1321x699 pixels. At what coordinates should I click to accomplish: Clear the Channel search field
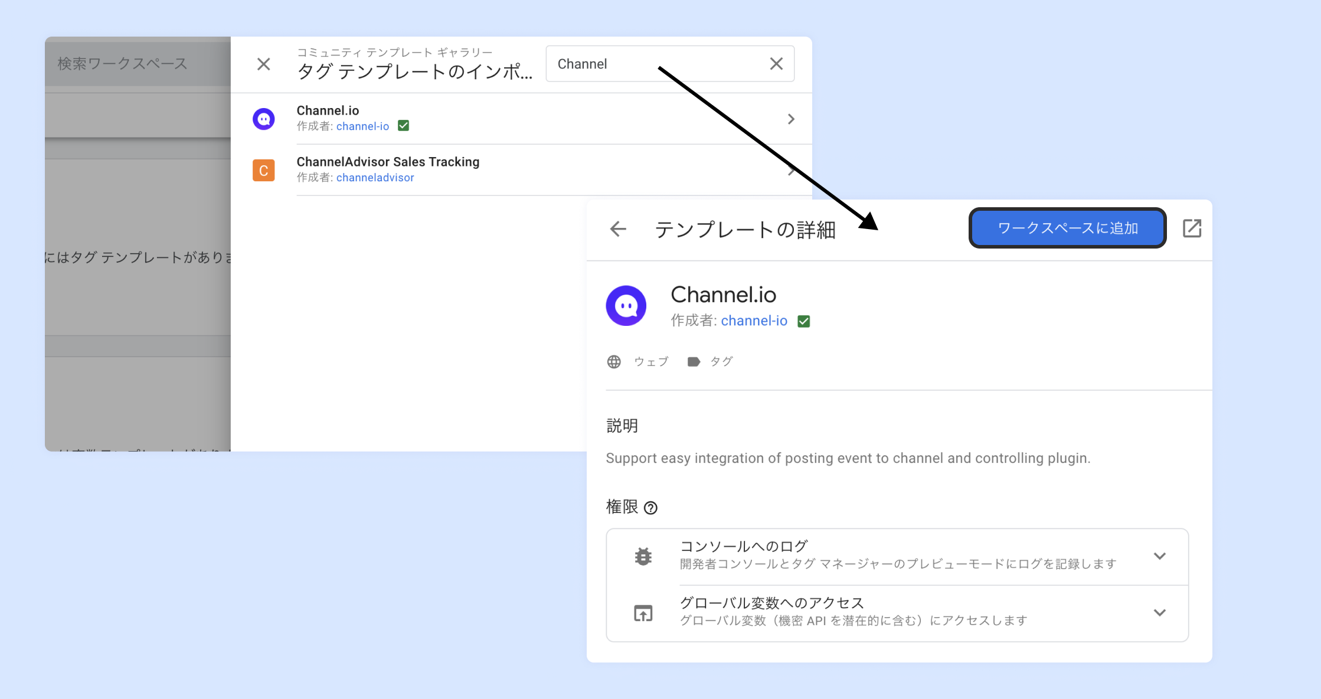pos(776,64)
